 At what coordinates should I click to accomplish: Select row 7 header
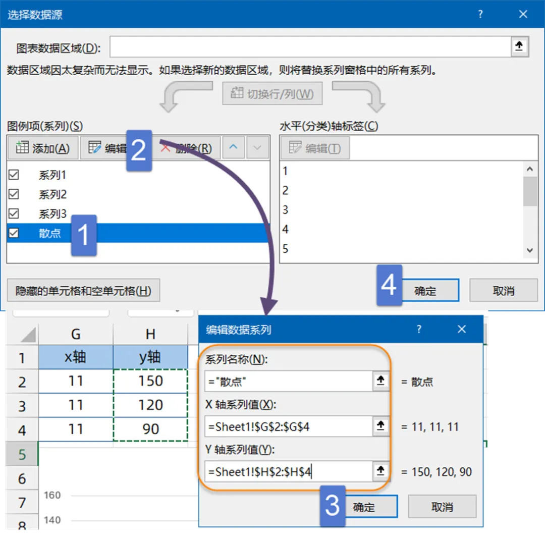22,502
